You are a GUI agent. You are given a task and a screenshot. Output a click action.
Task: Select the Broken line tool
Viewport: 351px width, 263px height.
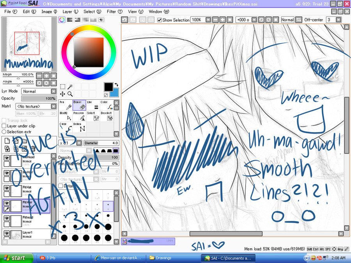pos(79,127)
